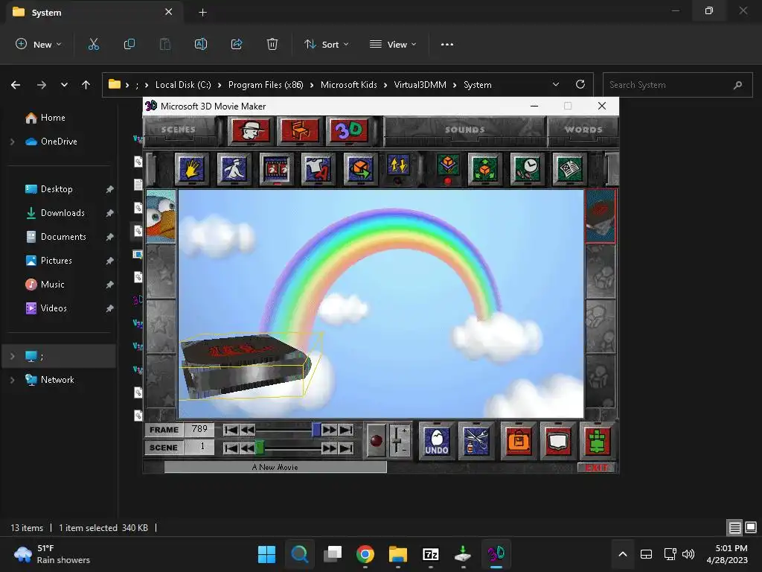
Task: Click the A New Movie title field
Action: click(275, 468)
